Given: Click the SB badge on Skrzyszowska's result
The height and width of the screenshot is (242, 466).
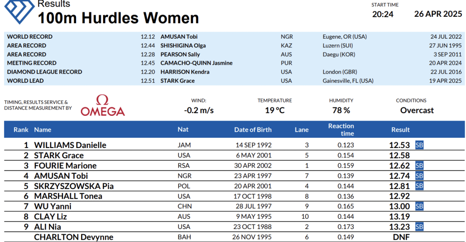Looking at the screenshot, I should [x=419, y=186].
